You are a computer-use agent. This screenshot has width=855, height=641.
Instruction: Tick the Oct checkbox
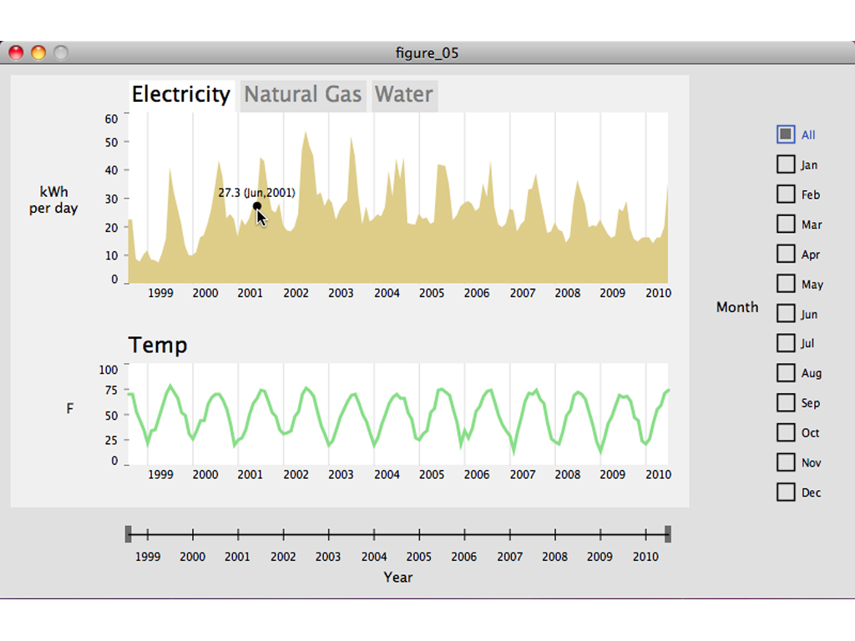coord(786,433)
